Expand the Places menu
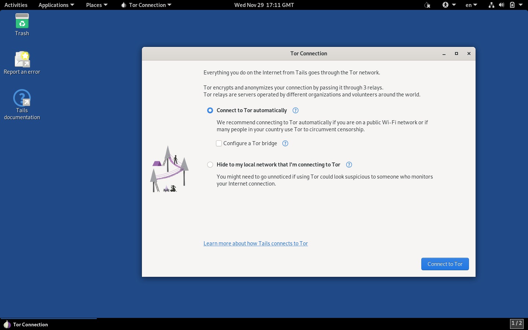Image resolution: width=528 pixels, height=330 pixels. pos(97,5)
